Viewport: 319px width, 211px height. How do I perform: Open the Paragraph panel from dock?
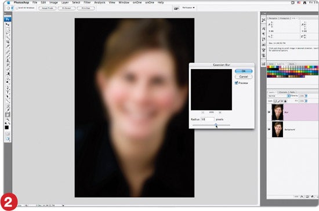click(263, 34)
